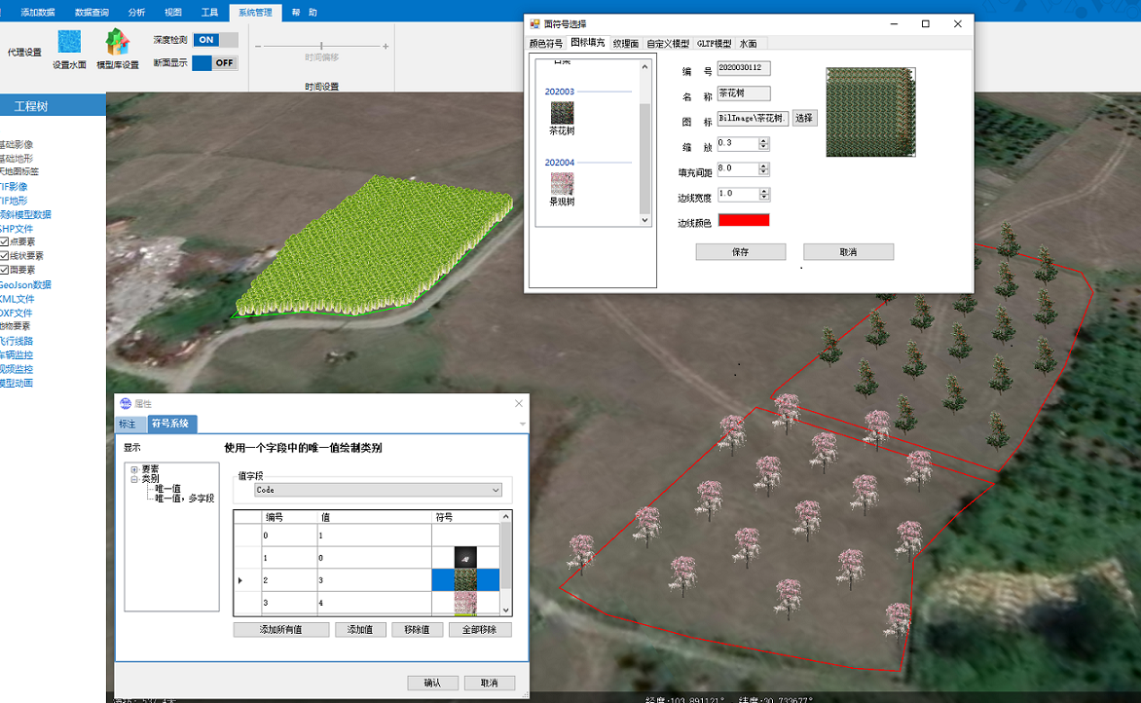The image size is (1141, 703).
Task: Click the highlighted symbol in table row 2
Action: tap(465, 580)
